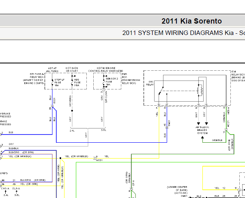
Task: Select the "GRY/ORG" wire label
Action: [70, 101]
